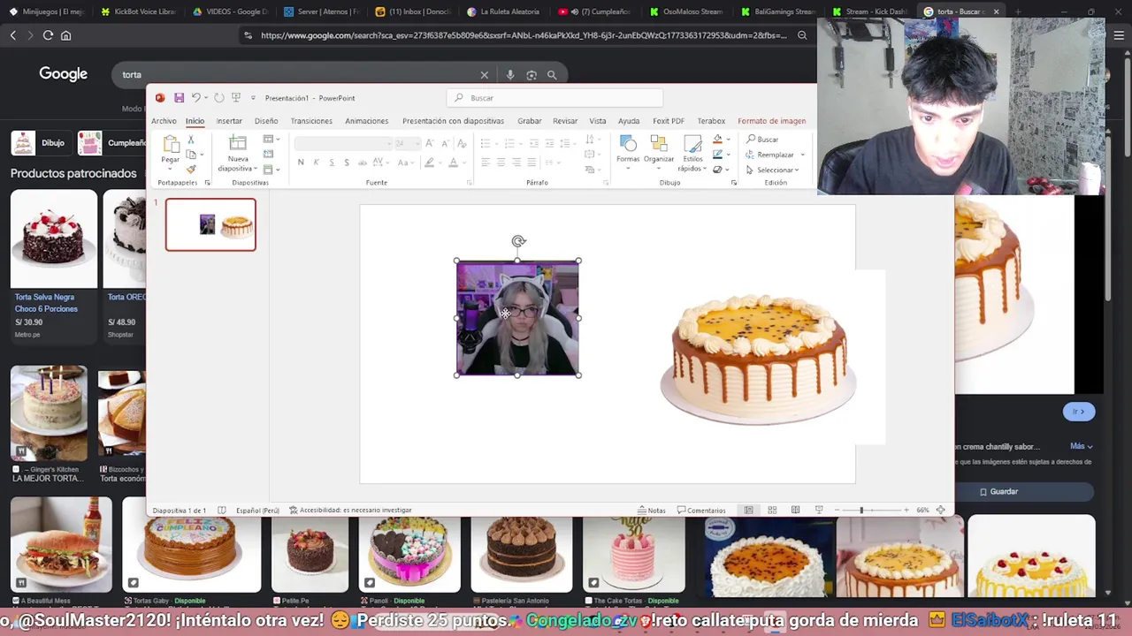Click the Reset slide icon
This screenshot has width=1132, height=636.
coord(268,155)
